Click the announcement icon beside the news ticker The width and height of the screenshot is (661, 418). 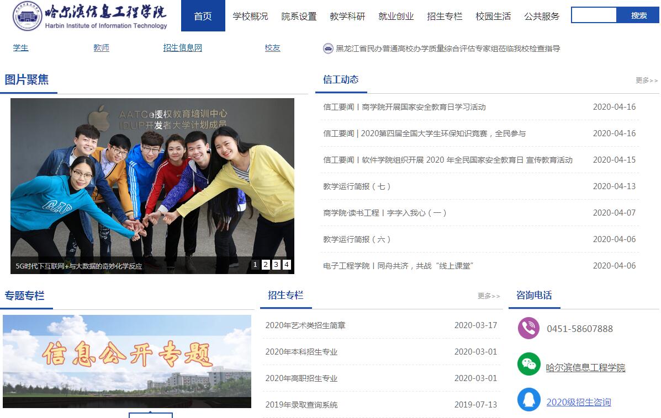pyautogui.click(x=328, y=49)
